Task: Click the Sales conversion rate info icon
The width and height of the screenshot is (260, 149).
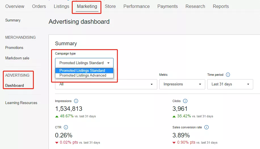Action: pos(206,127)
